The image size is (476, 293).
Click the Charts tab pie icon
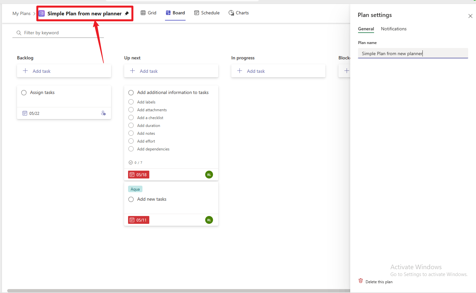(231, 13)
